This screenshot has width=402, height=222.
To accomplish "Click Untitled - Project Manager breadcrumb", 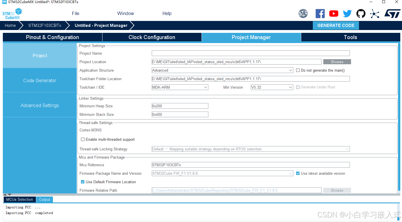I will (x=101, y=25).
